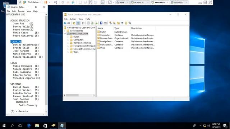Click the Export list toolbar icon
This screenshot has width=230, height=129.
[x=96, y=23]
